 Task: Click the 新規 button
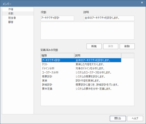[x=94, y=46]
